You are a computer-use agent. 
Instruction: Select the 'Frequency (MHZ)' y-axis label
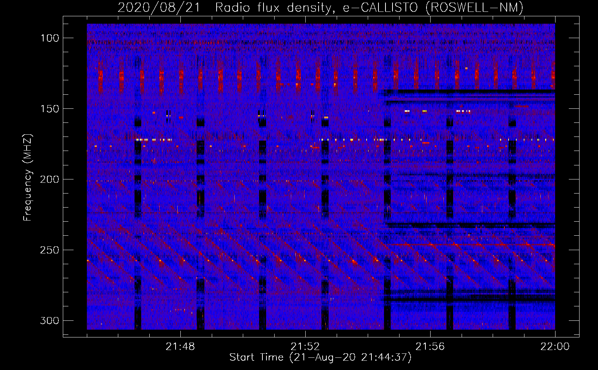point(28,177)
